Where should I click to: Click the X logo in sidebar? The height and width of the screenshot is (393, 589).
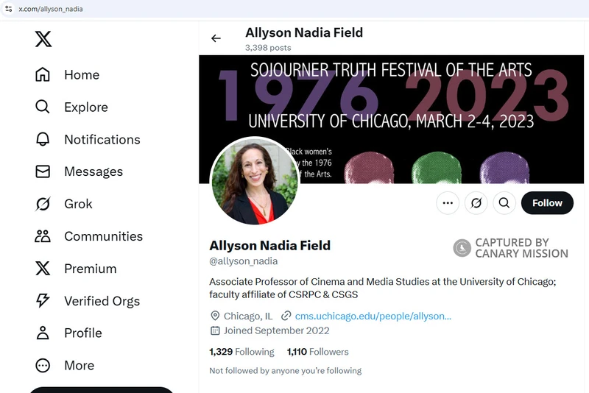43,39
